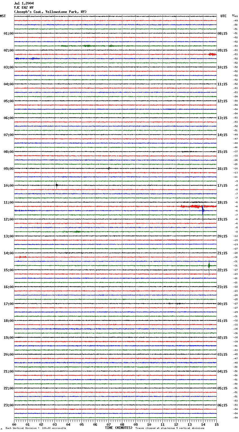Viewport: 239px width, 432px height.
Task: Click the 16:15 UTC time label
Action: click(222, 169)
